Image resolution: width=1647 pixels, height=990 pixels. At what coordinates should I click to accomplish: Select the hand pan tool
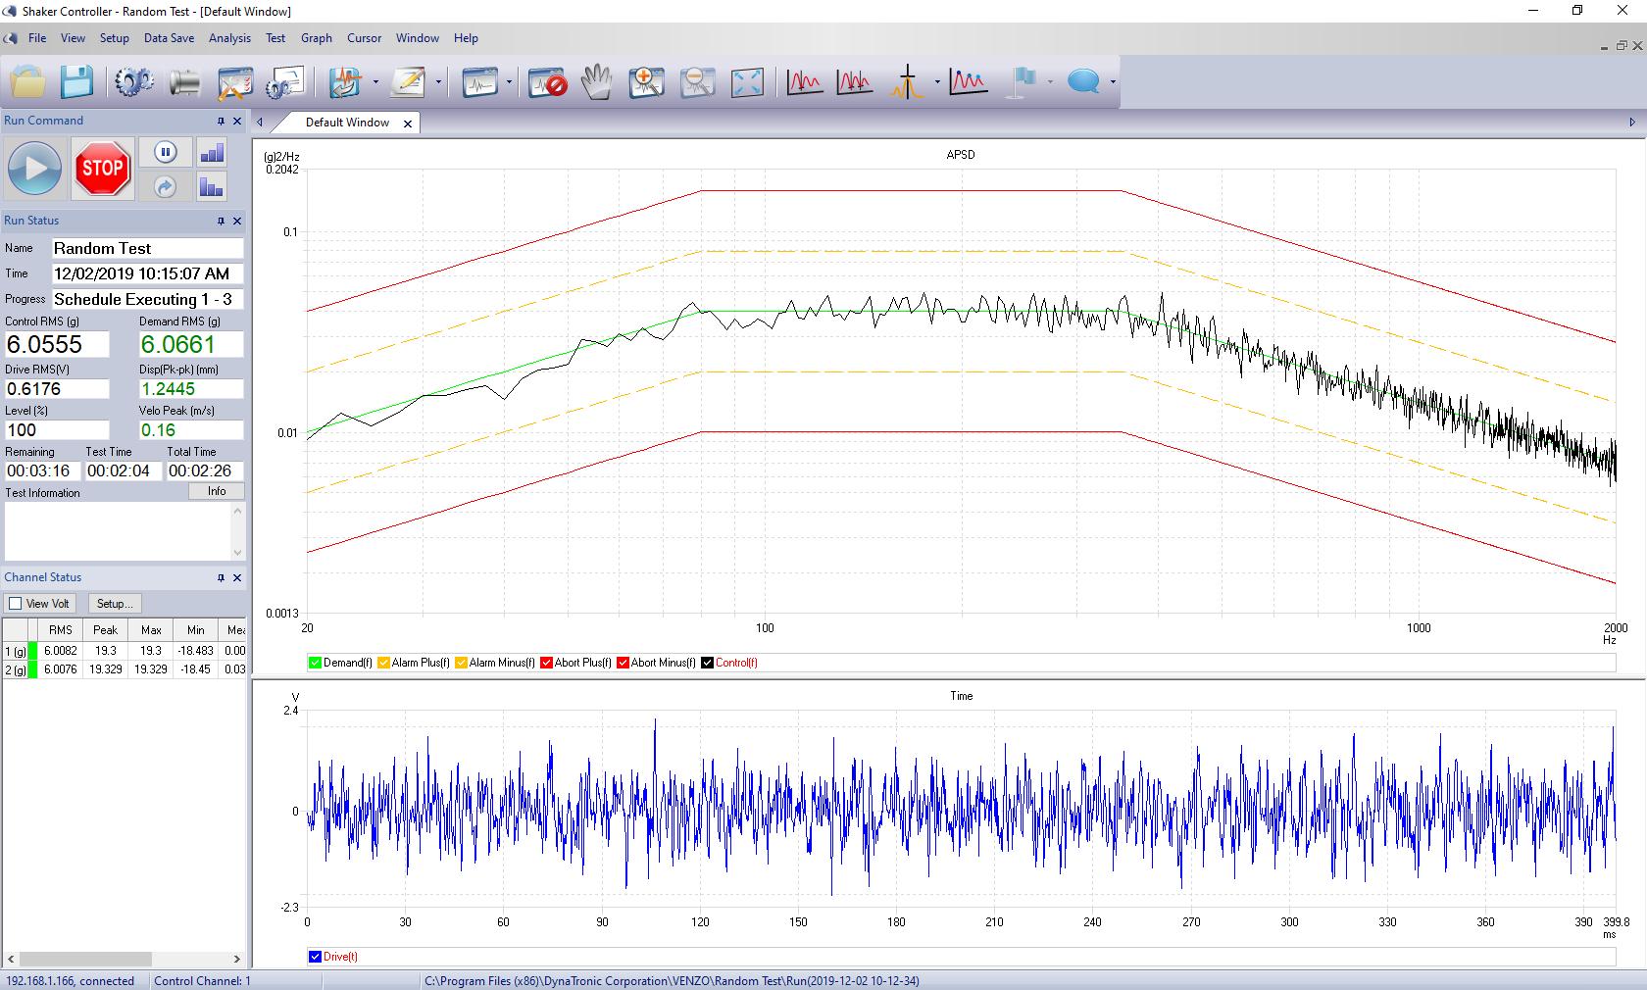tap(596, 82)
